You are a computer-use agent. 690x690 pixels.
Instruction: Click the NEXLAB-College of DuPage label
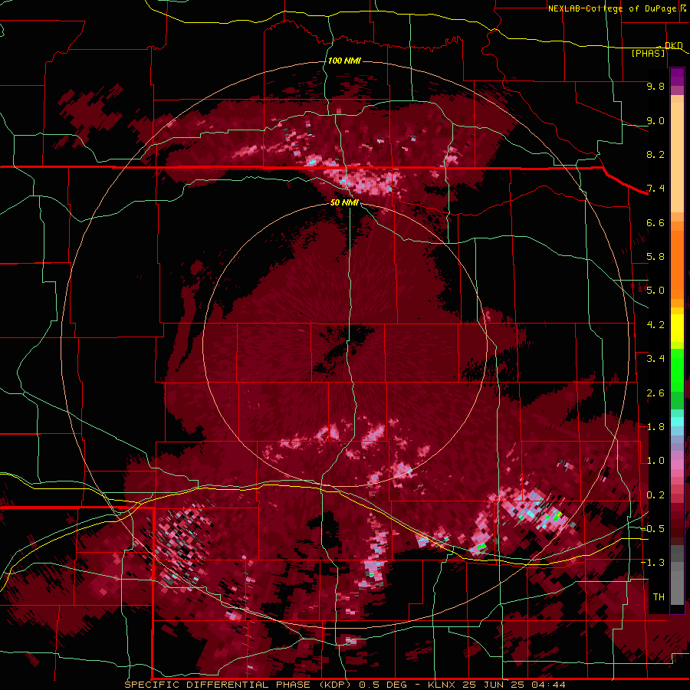(x=612, y=8)
